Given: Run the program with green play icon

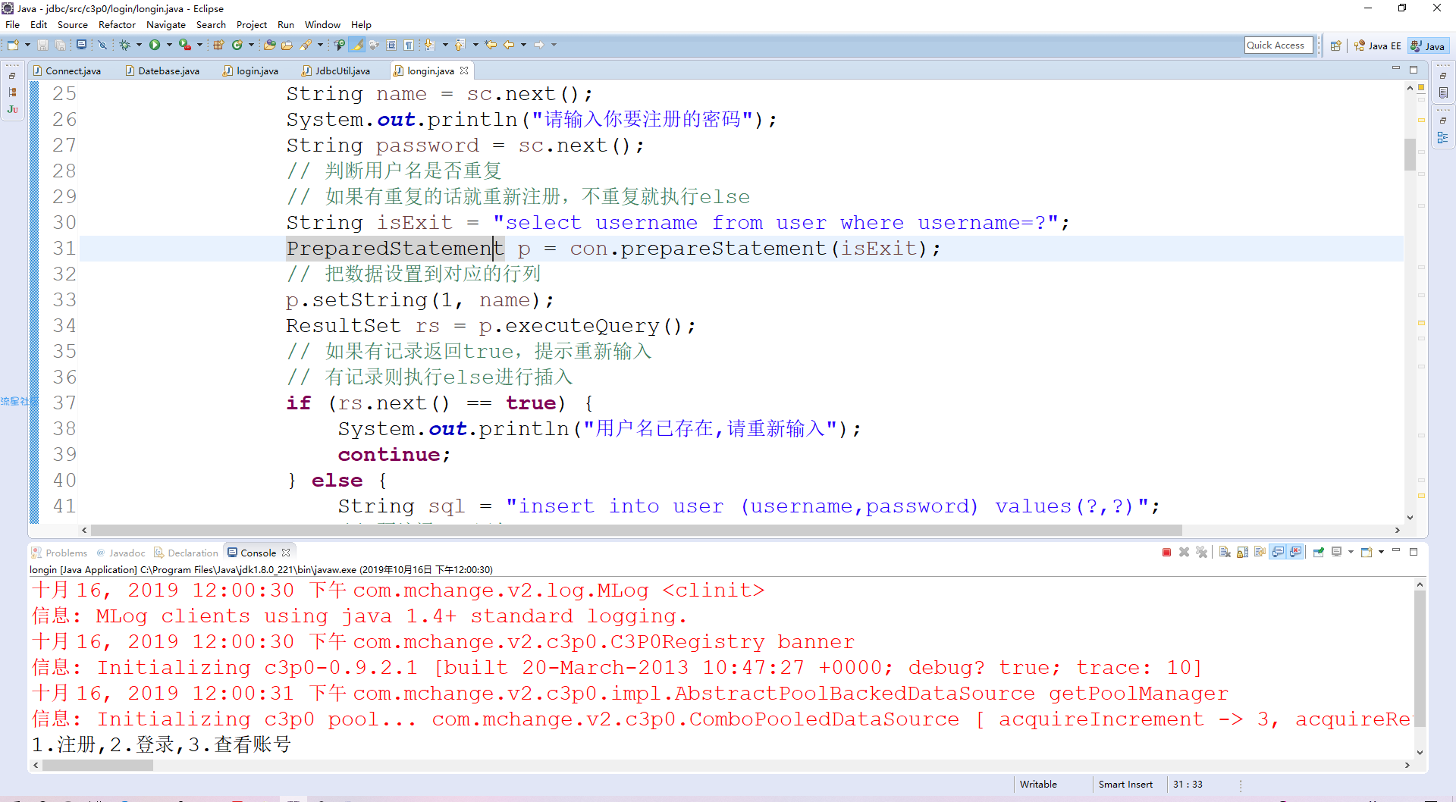Looking at the screenshot, I should point(155,45).
